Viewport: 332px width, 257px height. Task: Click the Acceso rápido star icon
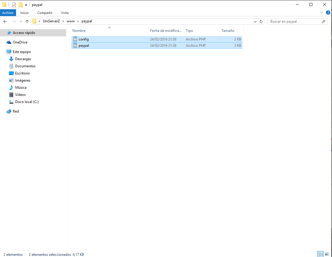pos(9,32)
